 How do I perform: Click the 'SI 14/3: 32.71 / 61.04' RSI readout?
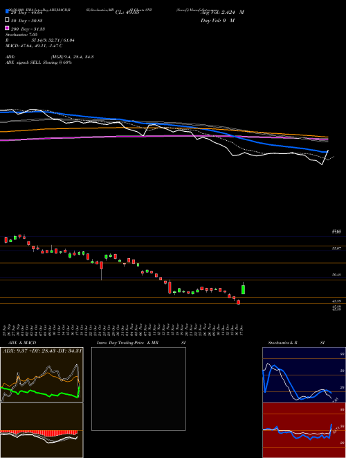pos(53,40)
